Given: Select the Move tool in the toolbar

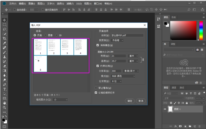Looking at the screenshot, I should 4,20.
